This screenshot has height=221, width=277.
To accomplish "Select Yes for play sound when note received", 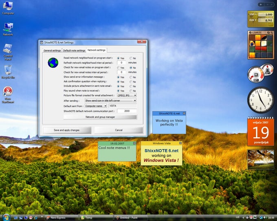I will pos(119,91).
